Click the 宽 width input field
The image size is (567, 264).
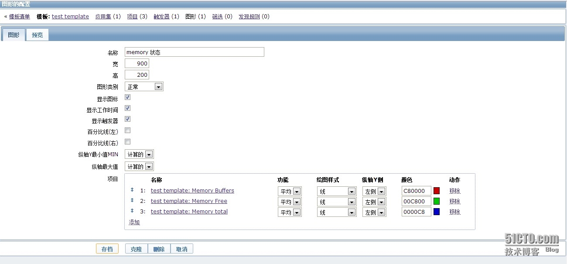(137, 63)
